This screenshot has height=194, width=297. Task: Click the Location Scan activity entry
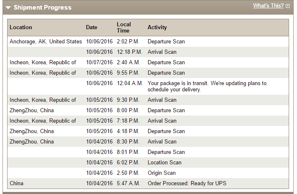164,162
